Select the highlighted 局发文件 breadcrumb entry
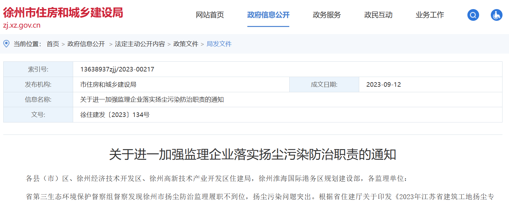The height and width of the screenshot is (204, 509). coord(219,44)
